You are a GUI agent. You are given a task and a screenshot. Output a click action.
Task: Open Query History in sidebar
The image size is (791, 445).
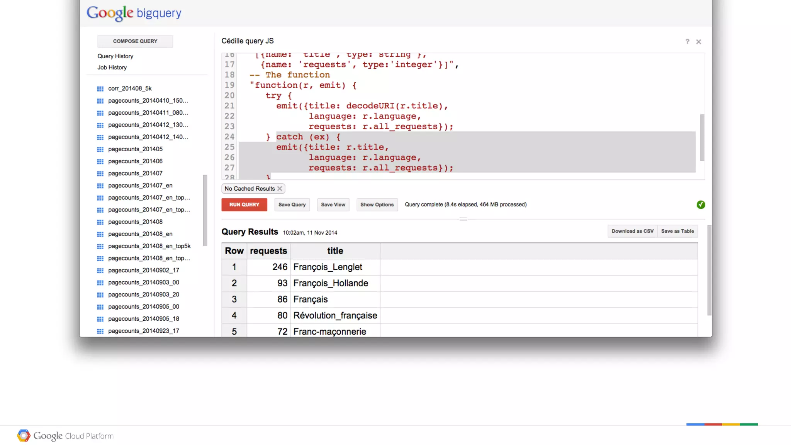pos(115,56)
